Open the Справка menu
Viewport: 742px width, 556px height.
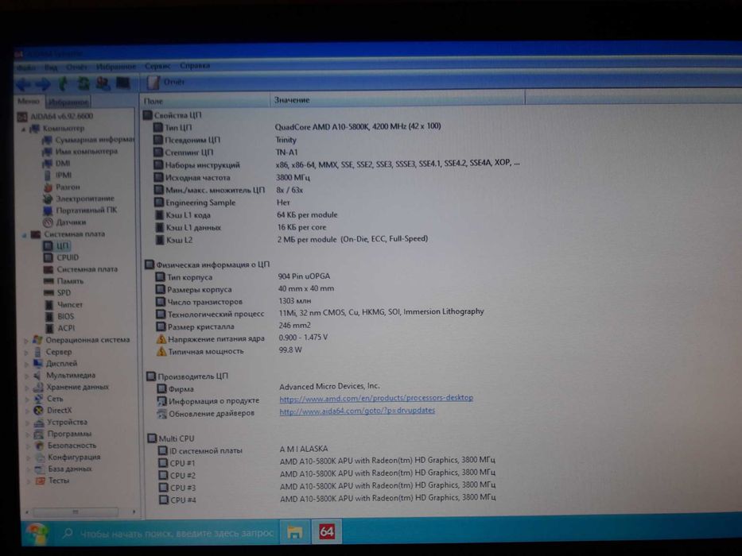pos(195,66)
